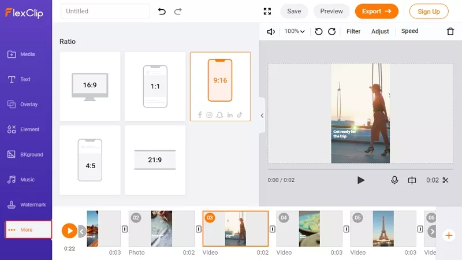Rotate the clip clockwise
Image resolution: width=462 pixels, height=260 pixels.
pos(331,31)
